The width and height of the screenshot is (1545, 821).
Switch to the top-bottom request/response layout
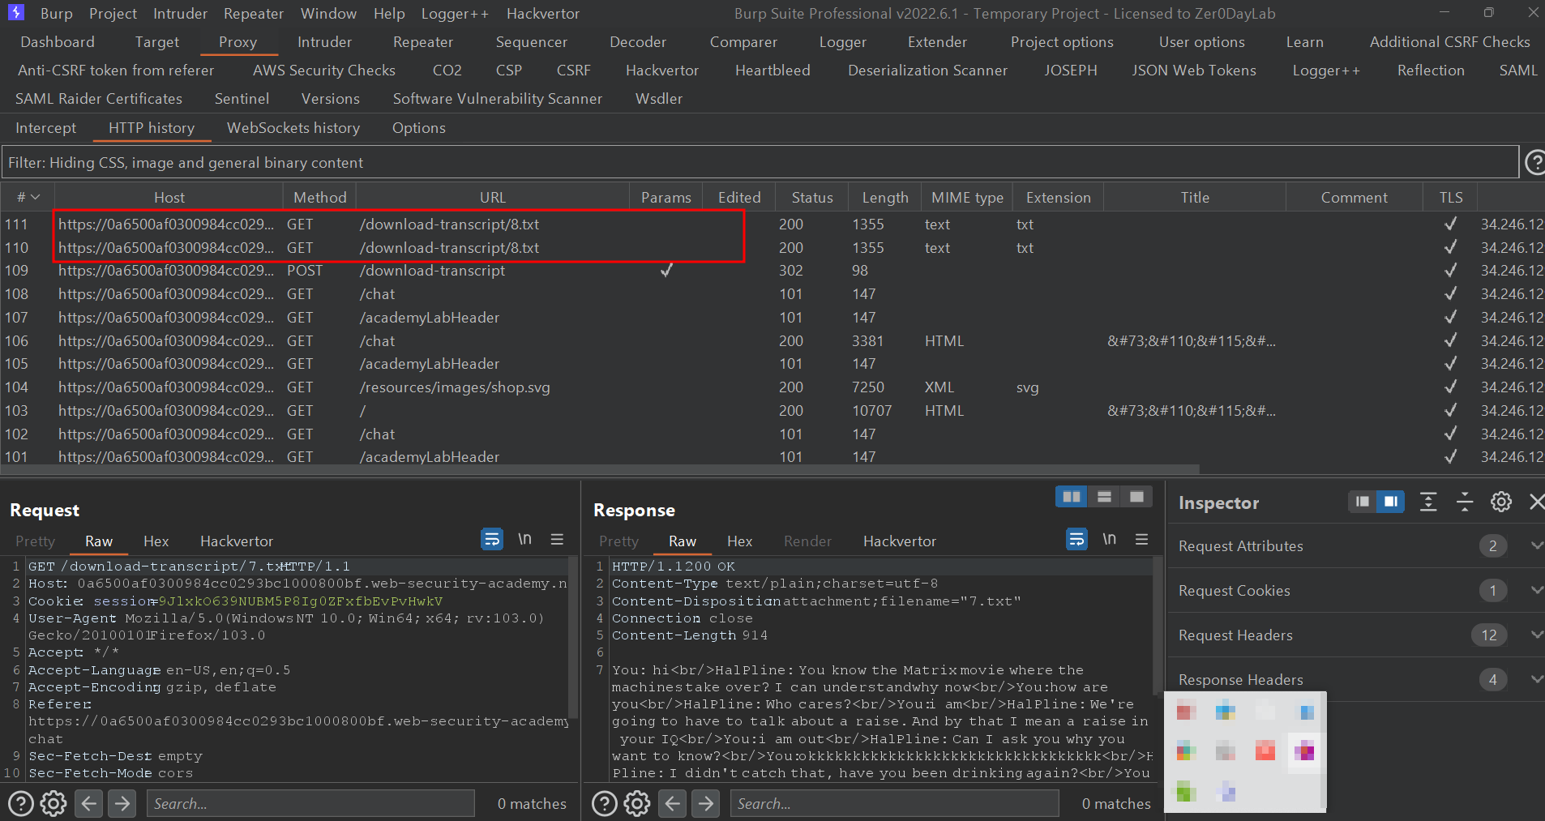click(1104, 497)
